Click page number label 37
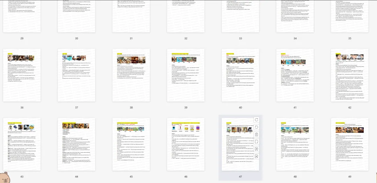The width and height of the screenshot is (377, 183). coord(76,108)
